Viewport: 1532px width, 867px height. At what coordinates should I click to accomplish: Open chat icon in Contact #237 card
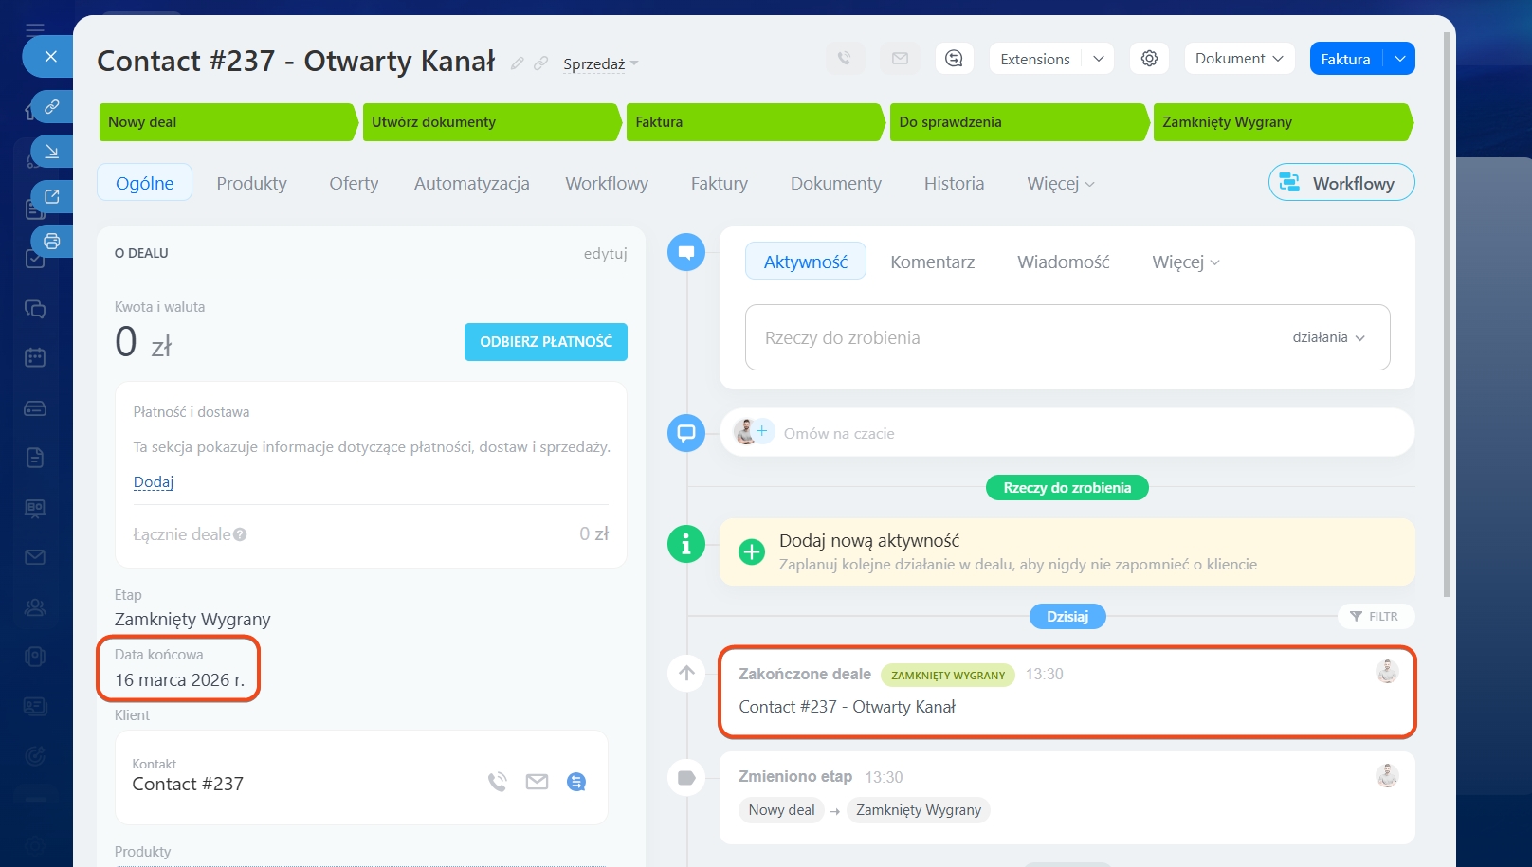[x=576, y=782]
